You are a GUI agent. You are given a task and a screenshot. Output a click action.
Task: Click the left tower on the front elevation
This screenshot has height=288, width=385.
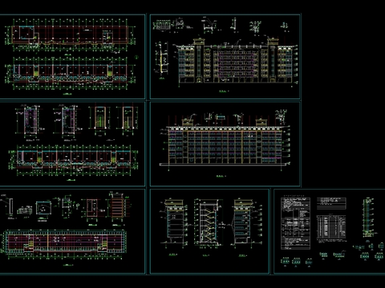(x=198, y=60)
